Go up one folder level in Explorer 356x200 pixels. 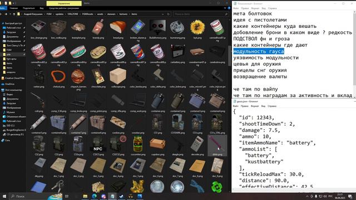click(14, 14)
